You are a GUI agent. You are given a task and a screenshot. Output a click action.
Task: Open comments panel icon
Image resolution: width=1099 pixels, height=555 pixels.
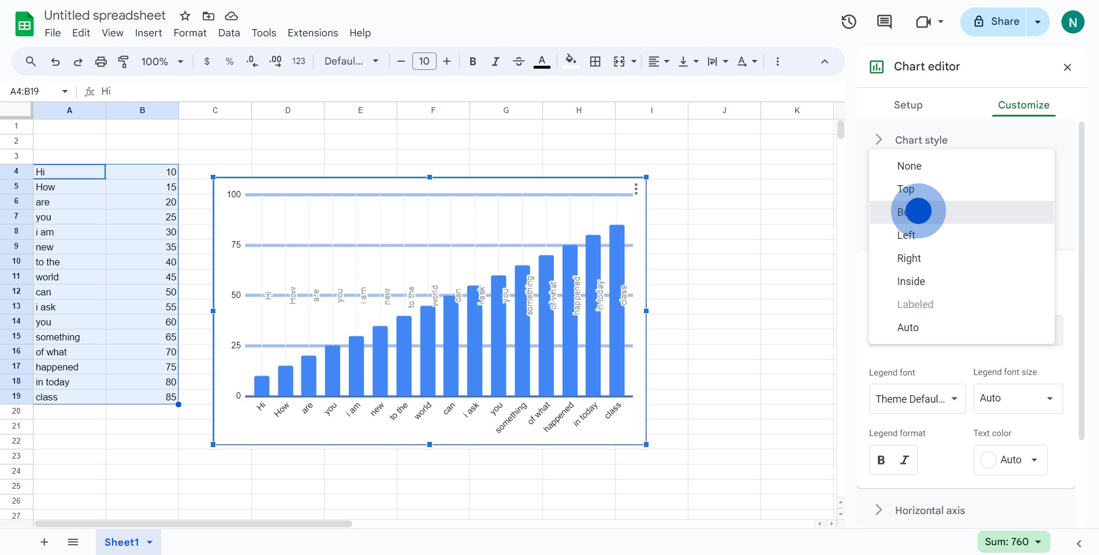click(x=884, y=22)
